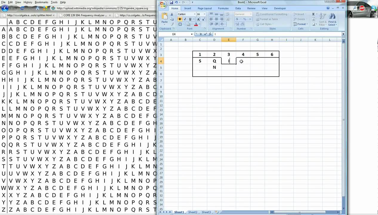The image size is (378, 215).
Task: Click the Undo arrow in Excel
Action: [x=176, y=2]
